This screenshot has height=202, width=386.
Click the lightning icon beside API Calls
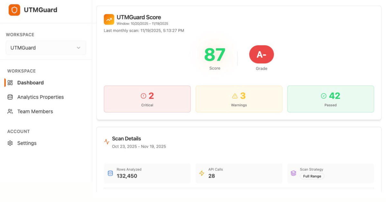point(202,173)
